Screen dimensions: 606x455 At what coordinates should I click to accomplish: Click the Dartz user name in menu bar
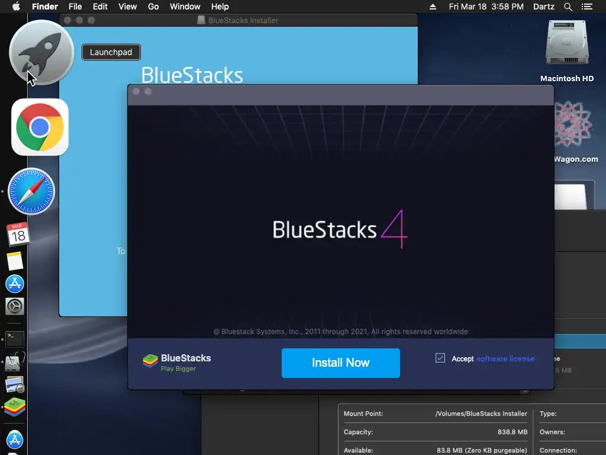coord(543,7)
